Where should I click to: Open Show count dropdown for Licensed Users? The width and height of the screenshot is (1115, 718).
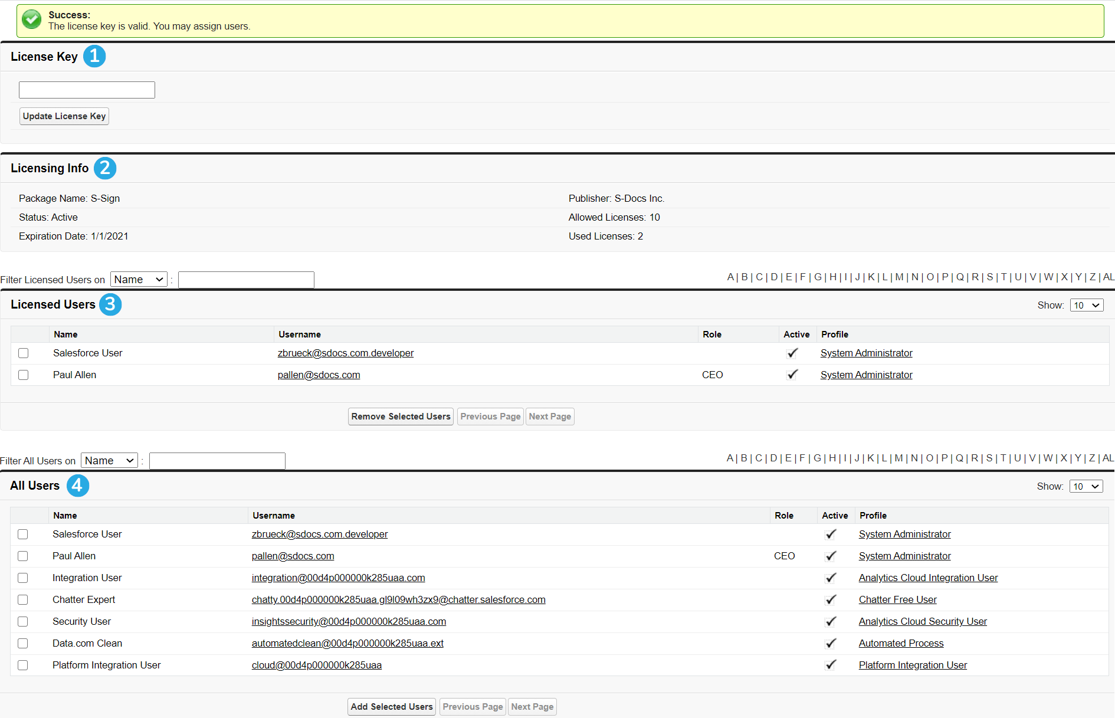[x=1087, y=305]
